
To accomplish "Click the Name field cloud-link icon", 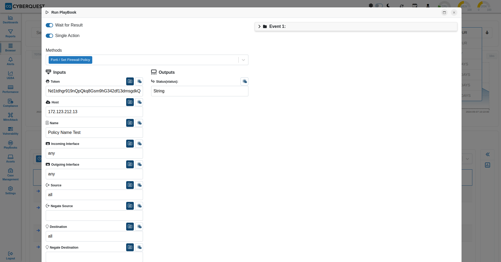I will coord(139,123).
